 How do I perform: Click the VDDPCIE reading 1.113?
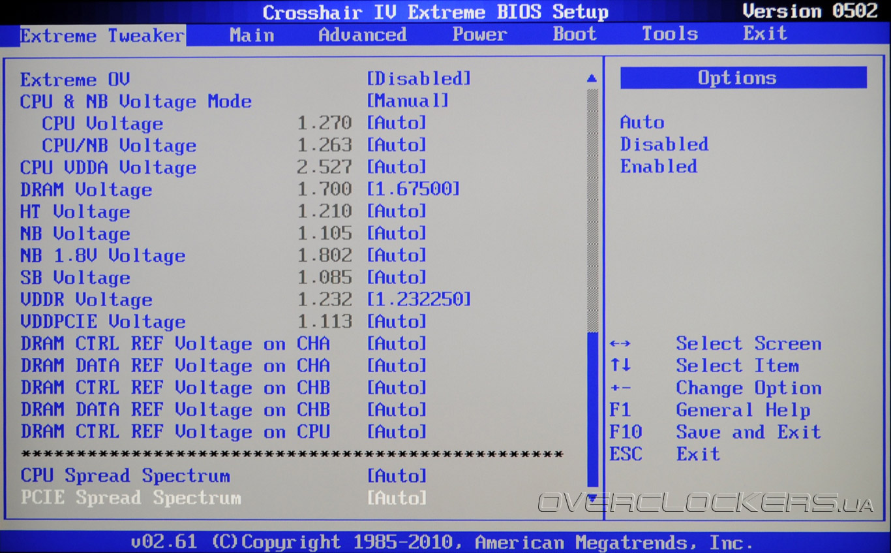[324, 322]
